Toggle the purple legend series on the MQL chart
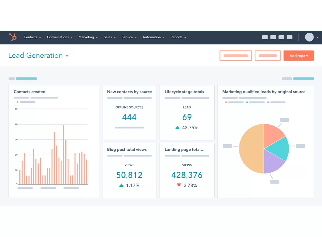 tap(268, 102)
